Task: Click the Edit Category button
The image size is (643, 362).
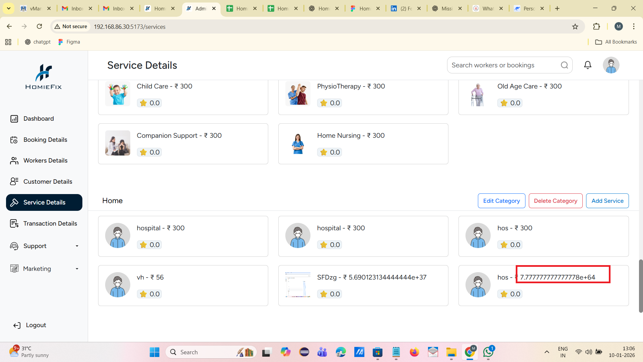Action: pyautogui.click(x=501, y=201)
